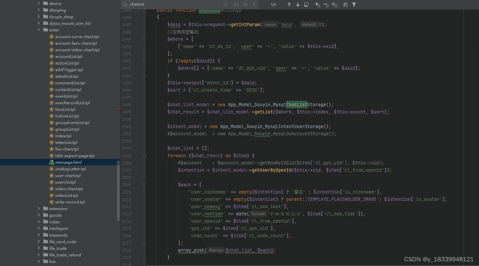The width and height of the screenshot is (479, 266).
Task: Click fold marker beside $each = [ line
Action: [144, 185]
